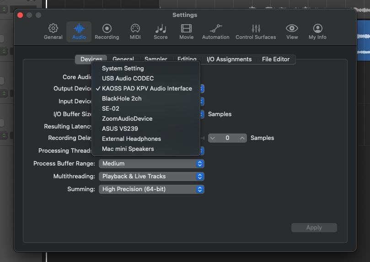The height and width of the screenshot is (262, 370).
Task: Switch to the File Editor tab
Action: (x=276, y=59)
